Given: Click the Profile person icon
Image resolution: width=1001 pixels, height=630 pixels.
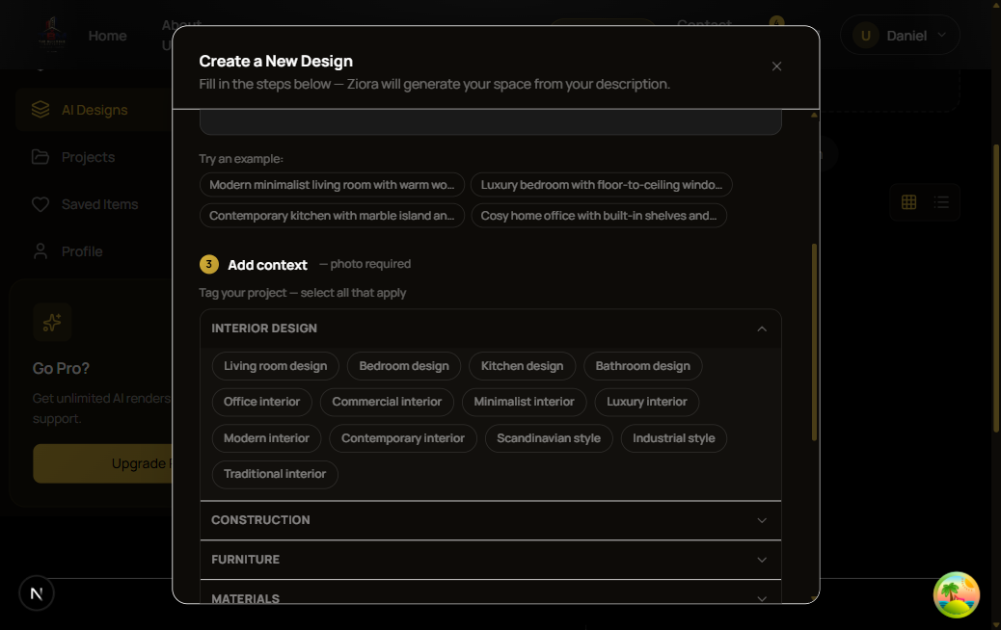Looking at the screenshot, I should (41, 251).
